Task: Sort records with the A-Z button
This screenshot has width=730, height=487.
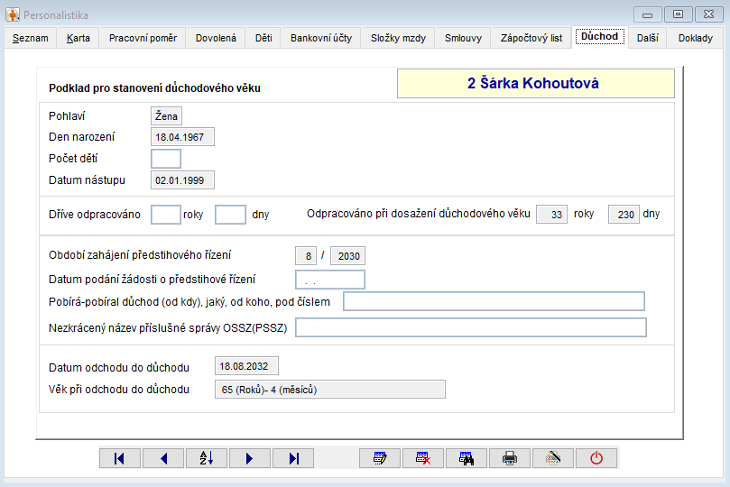Action: pyautogui.click(x=207, y=458)
